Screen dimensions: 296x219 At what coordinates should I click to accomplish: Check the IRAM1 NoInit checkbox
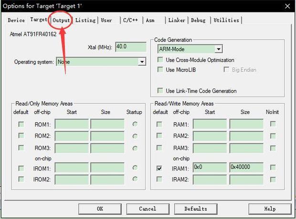tap(273, 168)
